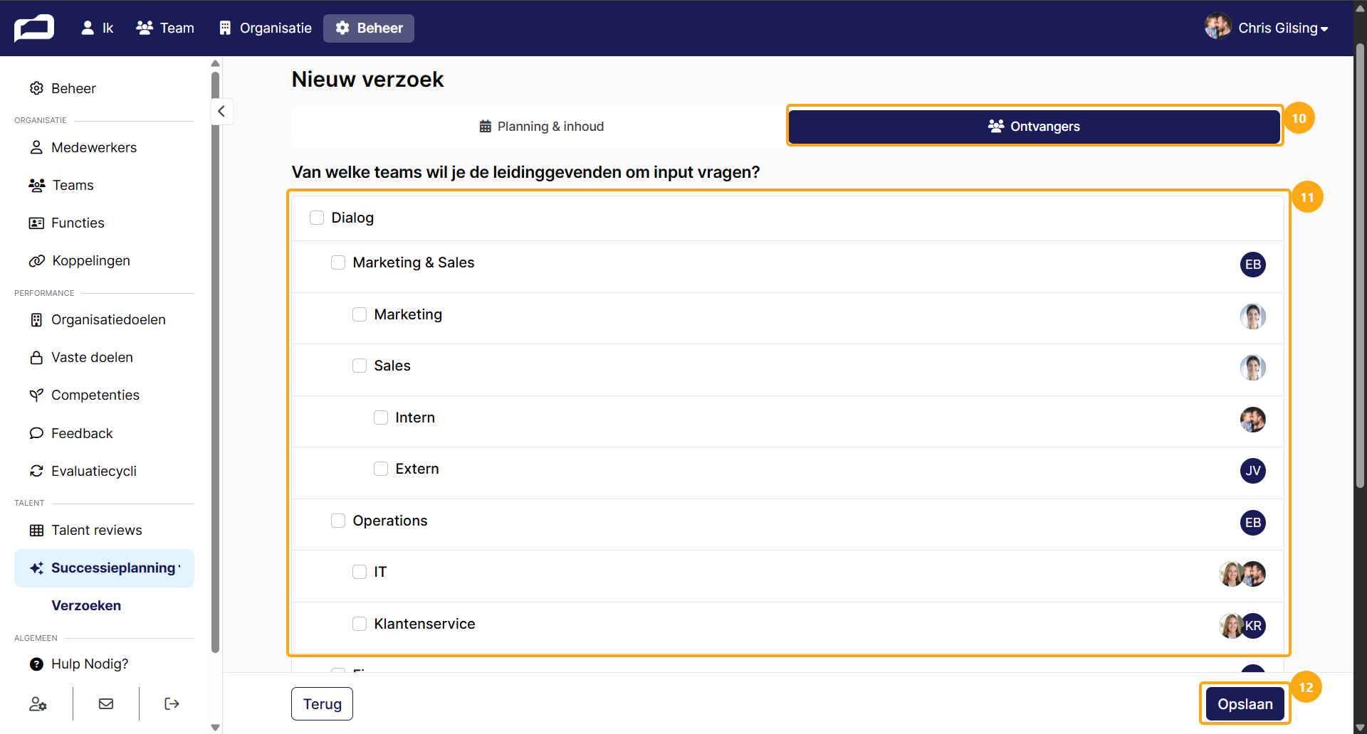Click the Opslaan button

[1245, 704]
